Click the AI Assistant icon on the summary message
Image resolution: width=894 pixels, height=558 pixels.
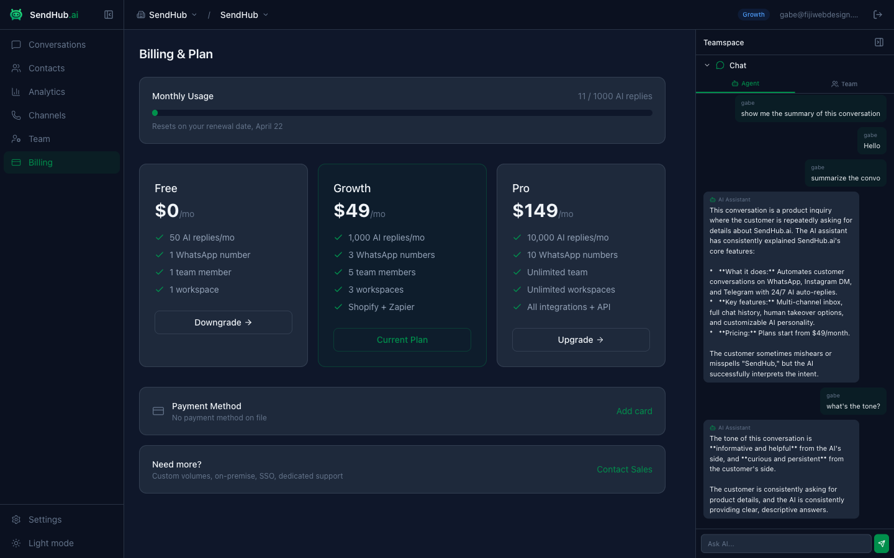click(713, 200)
